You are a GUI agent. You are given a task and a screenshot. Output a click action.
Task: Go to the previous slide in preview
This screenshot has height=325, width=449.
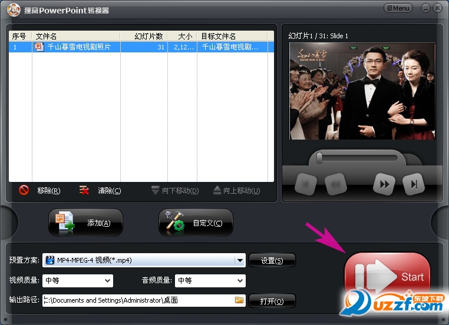(336, 184)
